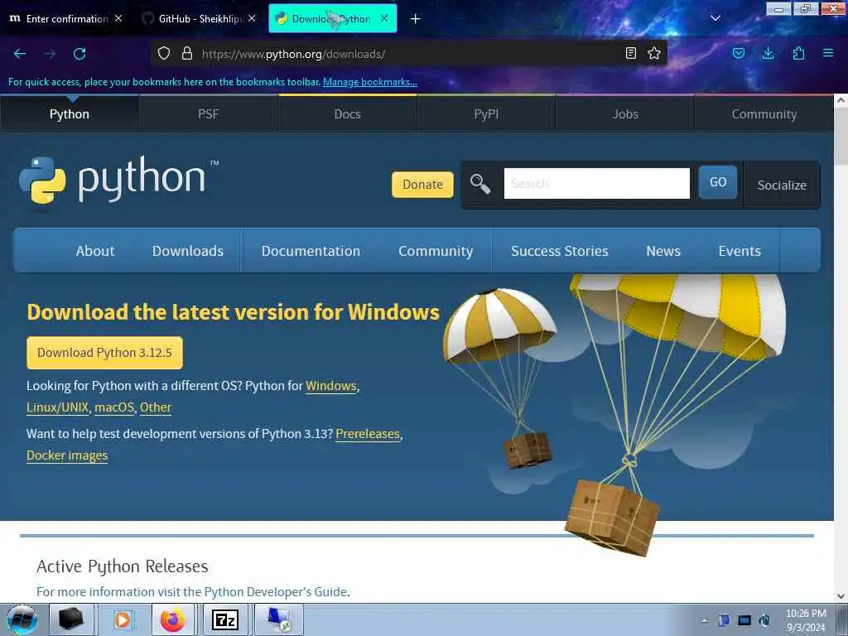Viewport: 848px width, 636px height.
Task: Click the magnifying glass search icon
Action: pos(480,184)
